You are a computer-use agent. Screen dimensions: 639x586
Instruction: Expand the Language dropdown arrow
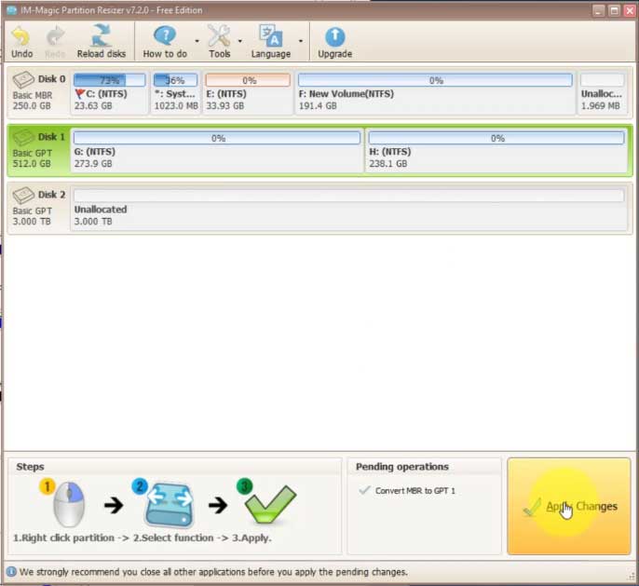(300, 41)
